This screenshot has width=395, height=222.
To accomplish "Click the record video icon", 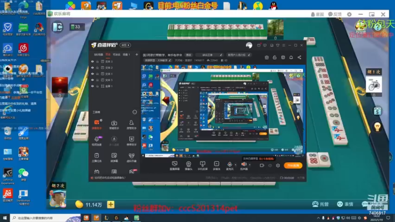I will (262, 165).
